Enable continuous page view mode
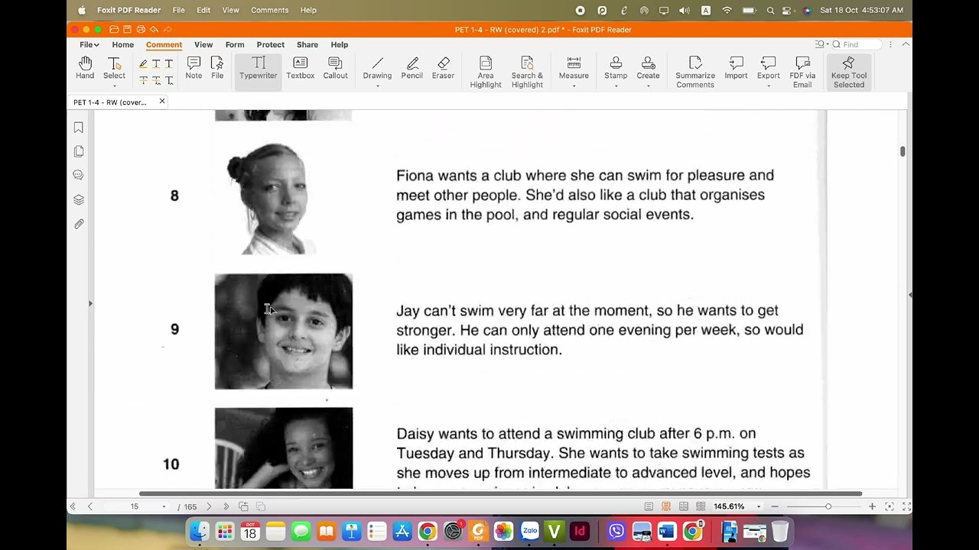 click(666, 506)
